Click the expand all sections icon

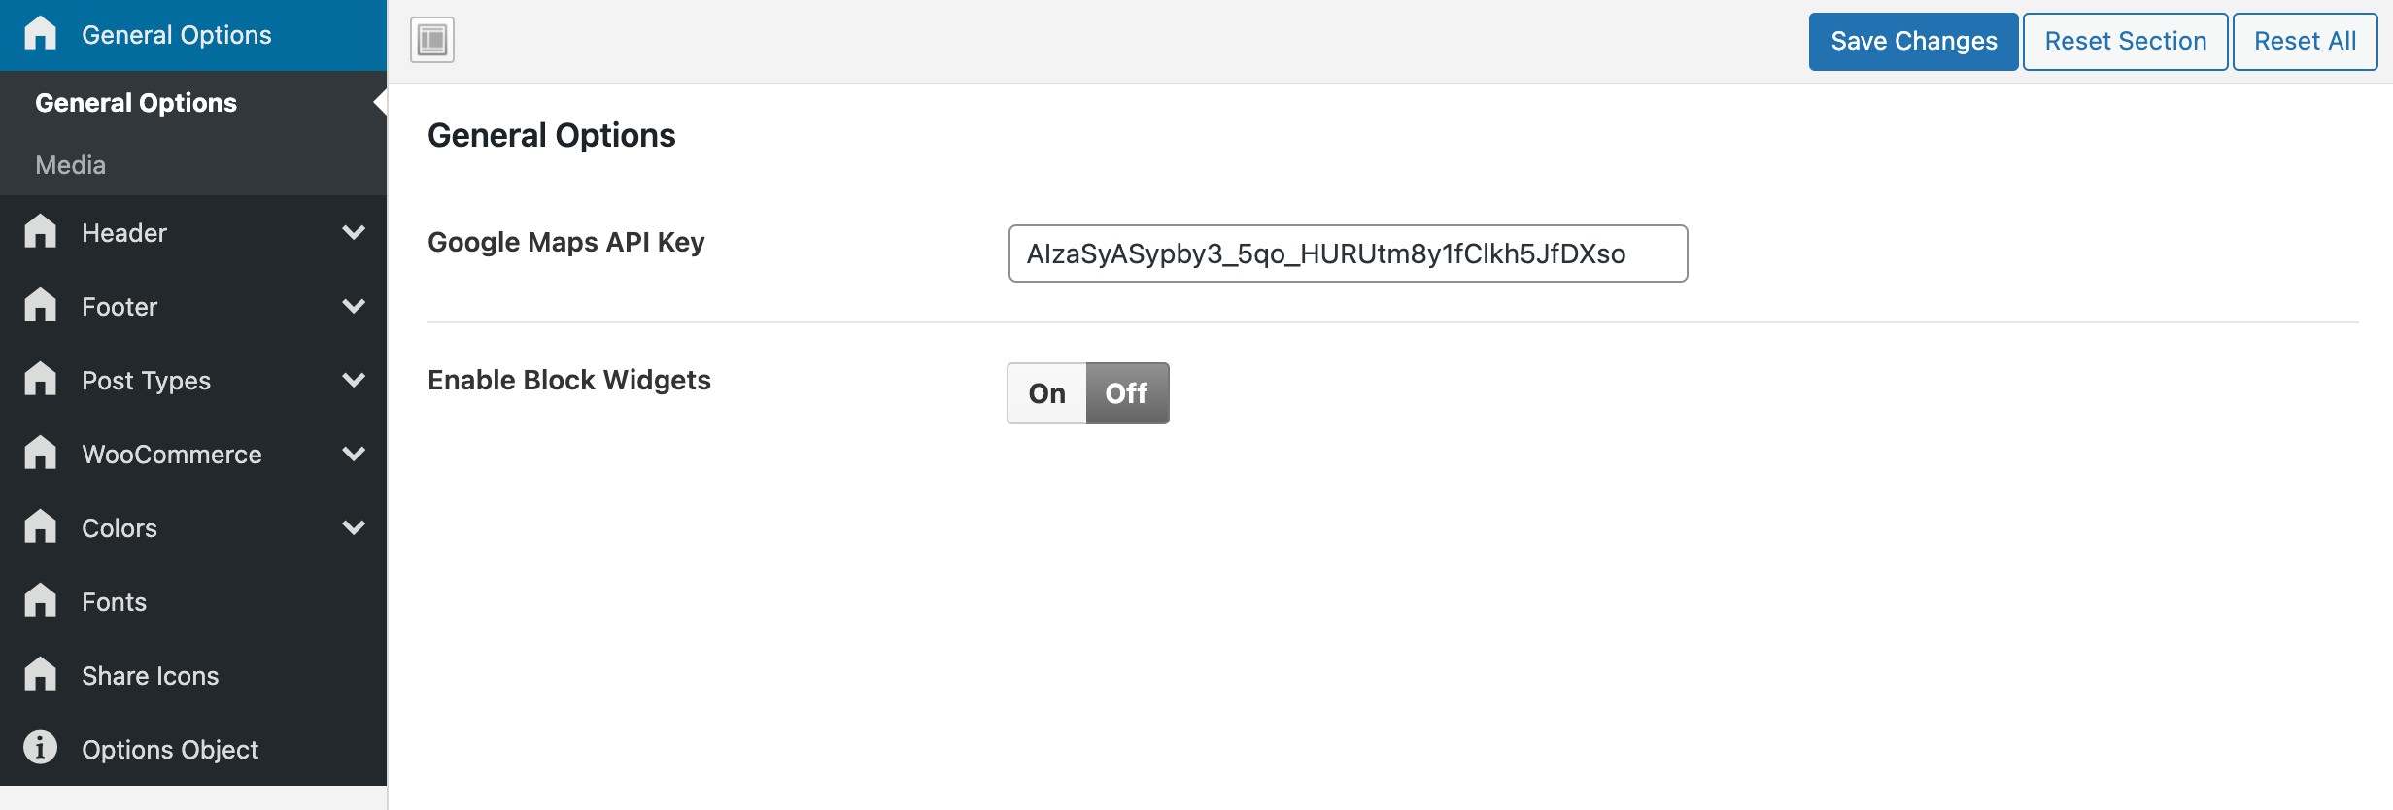click(432, 40)
